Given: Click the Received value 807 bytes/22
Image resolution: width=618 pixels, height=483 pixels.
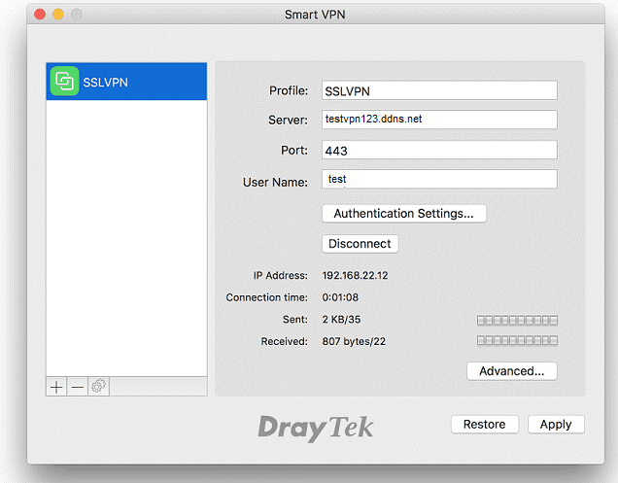Looking at the screenshot, I should tap(354, 341).
